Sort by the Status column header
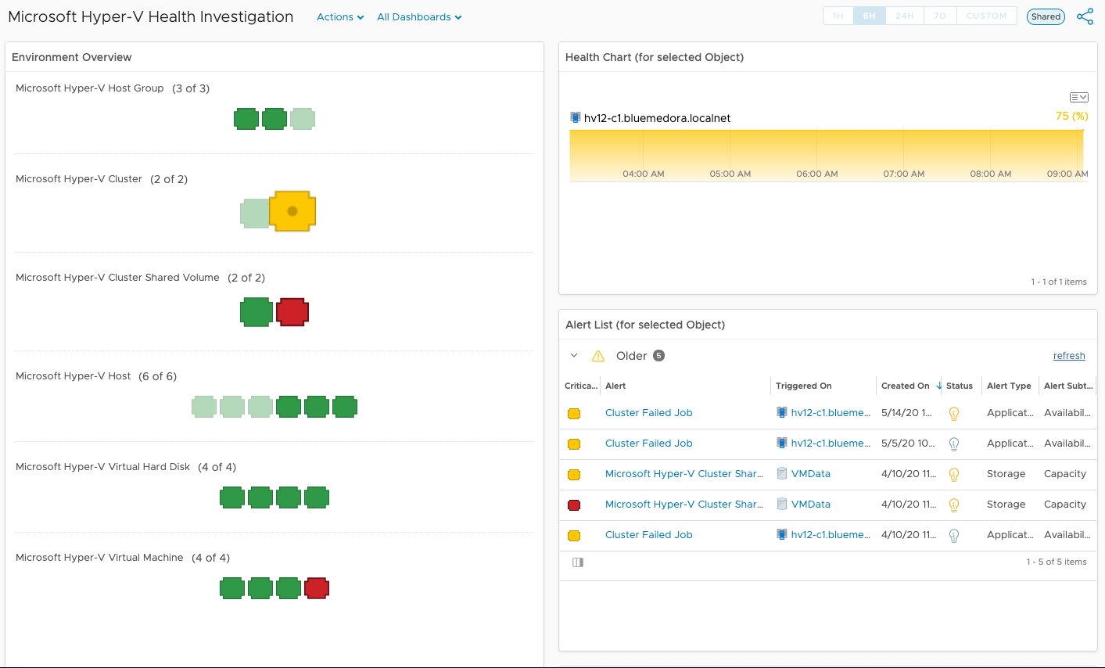This screenshot has height=668, width=1105. [960, 386]
